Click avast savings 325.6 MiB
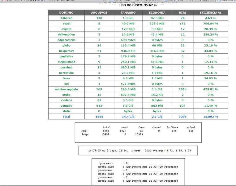This screenshot has width=236, height=186. point(157,24)
